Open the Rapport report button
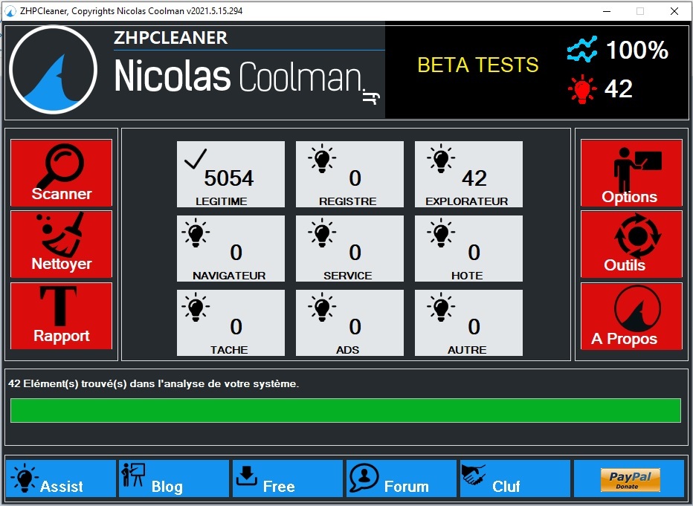 (x=61, y=316)
